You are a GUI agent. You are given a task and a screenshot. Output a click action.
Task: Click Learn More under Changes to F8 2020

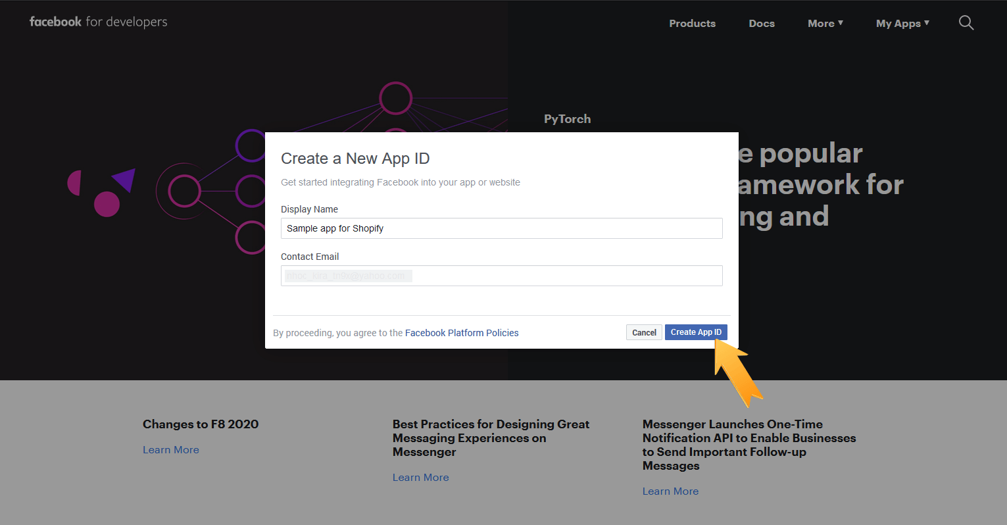pyautogui.click(x=171, y=450)
